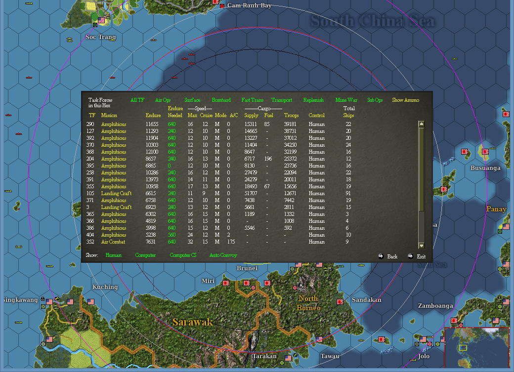Show All TF mission types

coord(137,100)
